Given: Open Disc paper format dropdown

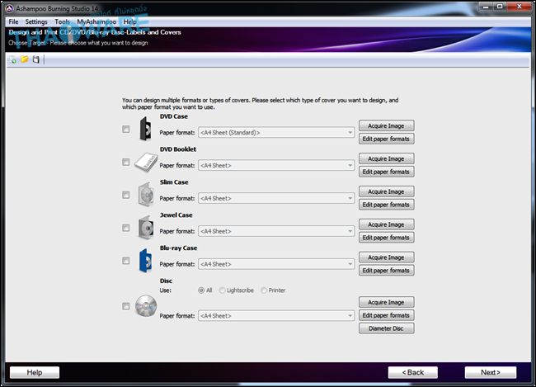Looking at the screenshot, I should 276,315.
